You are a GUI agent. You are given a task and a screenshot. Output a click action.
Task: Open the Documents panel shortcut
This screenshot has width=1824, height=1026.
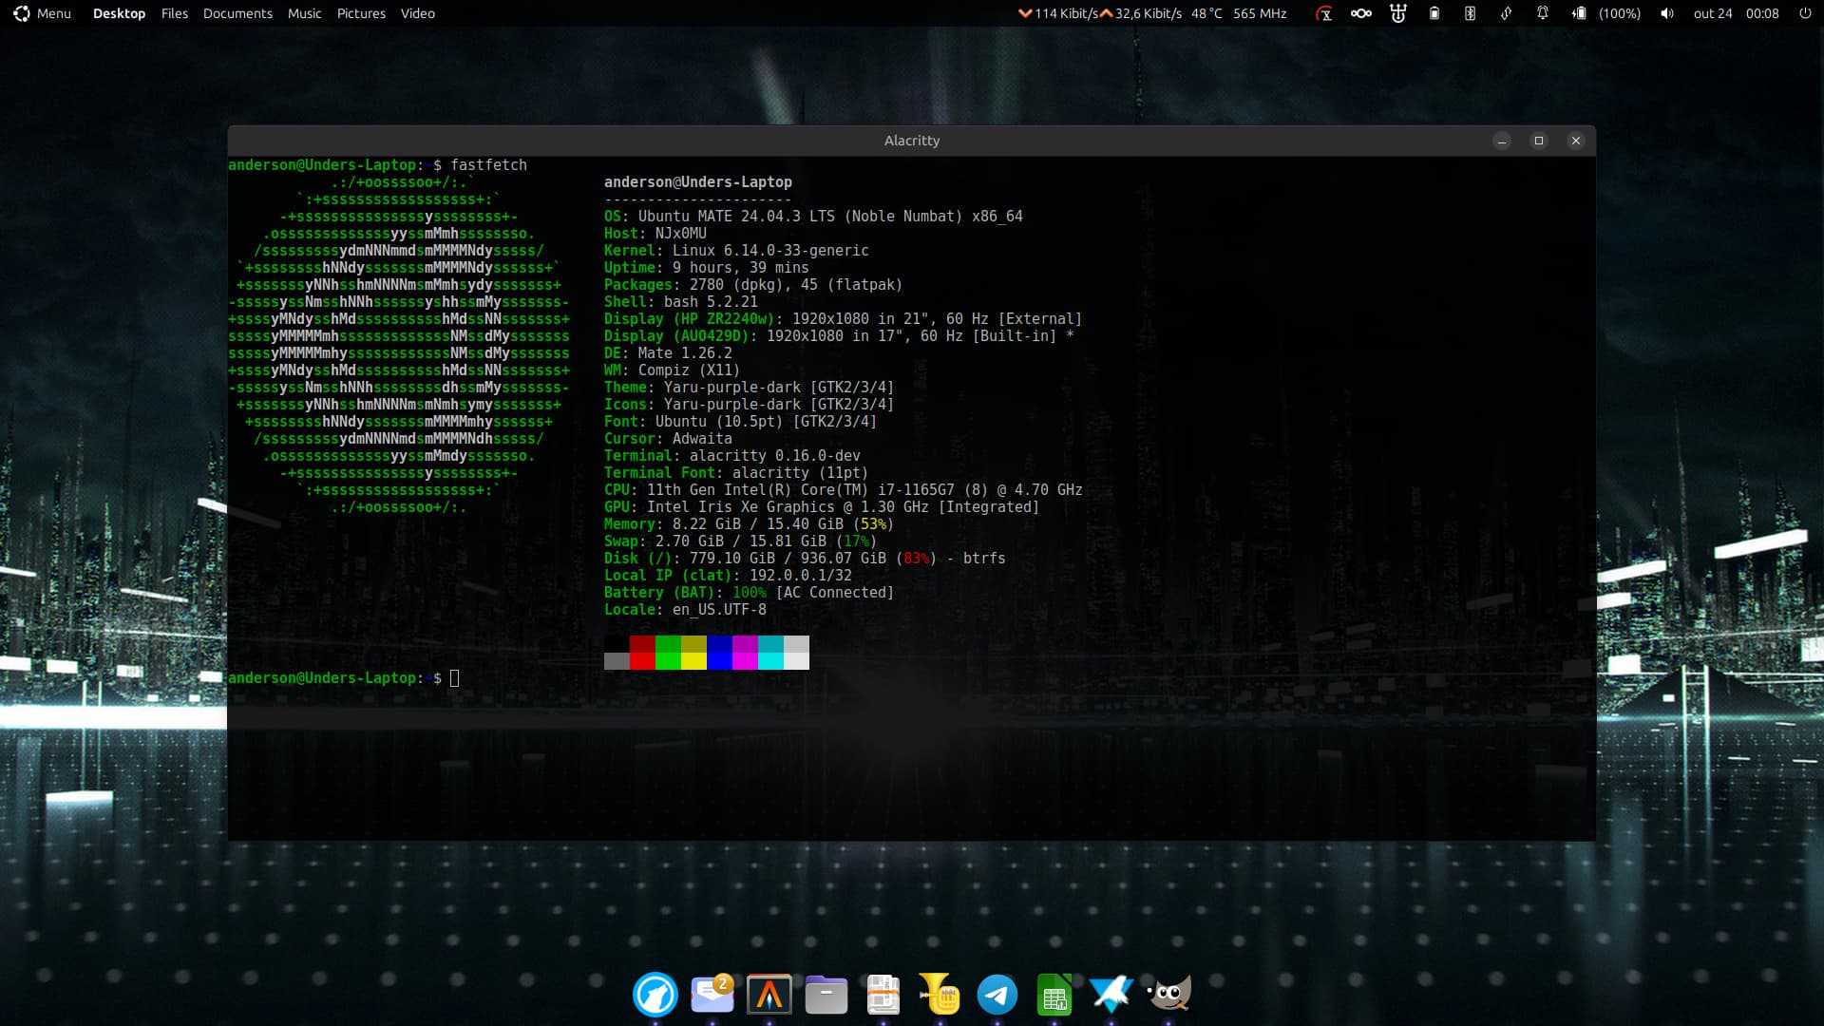[x=237, y=13]
